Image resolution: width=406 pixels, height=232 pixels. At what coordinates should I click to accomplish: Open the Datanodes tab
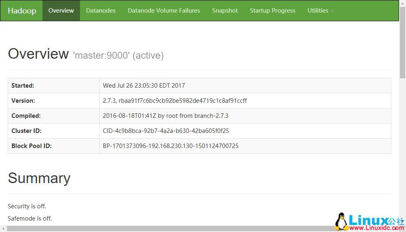coord(101,11)
